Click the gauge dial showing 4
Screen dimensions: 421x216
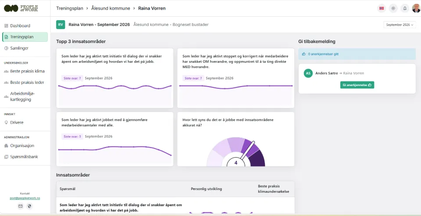[236, 151]
